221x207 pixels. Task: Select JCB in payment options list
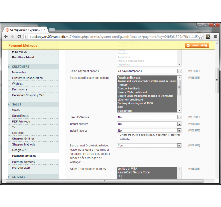click(147, 107)
